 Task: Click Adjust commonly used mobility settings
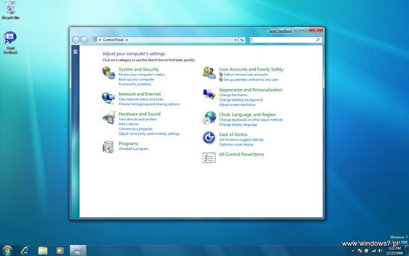[149, 134]
